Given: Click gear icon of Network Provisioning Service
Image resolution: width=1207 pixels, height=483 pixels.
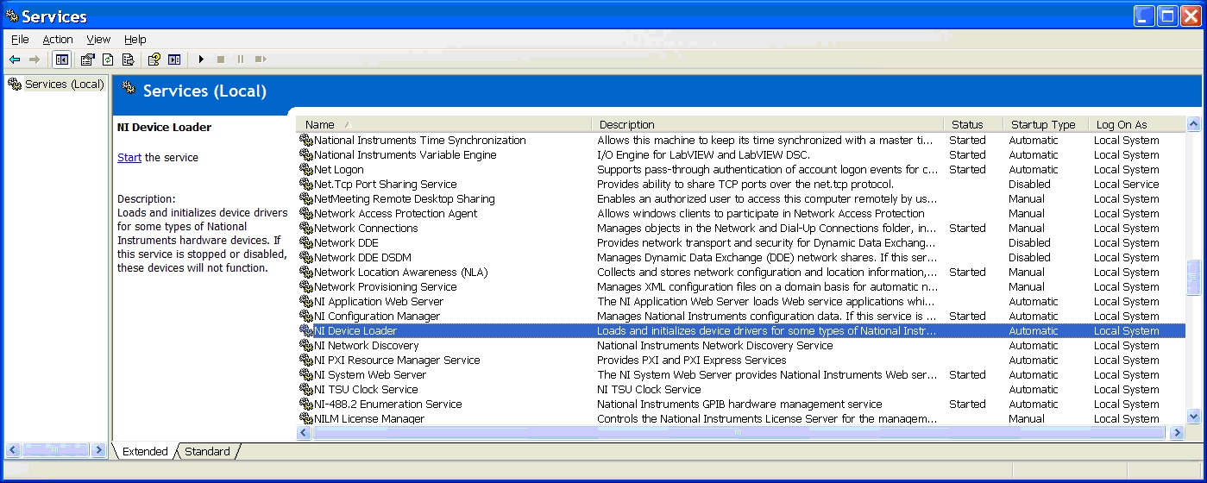Looking at the screenshot, I should click(x=306, y=287).
